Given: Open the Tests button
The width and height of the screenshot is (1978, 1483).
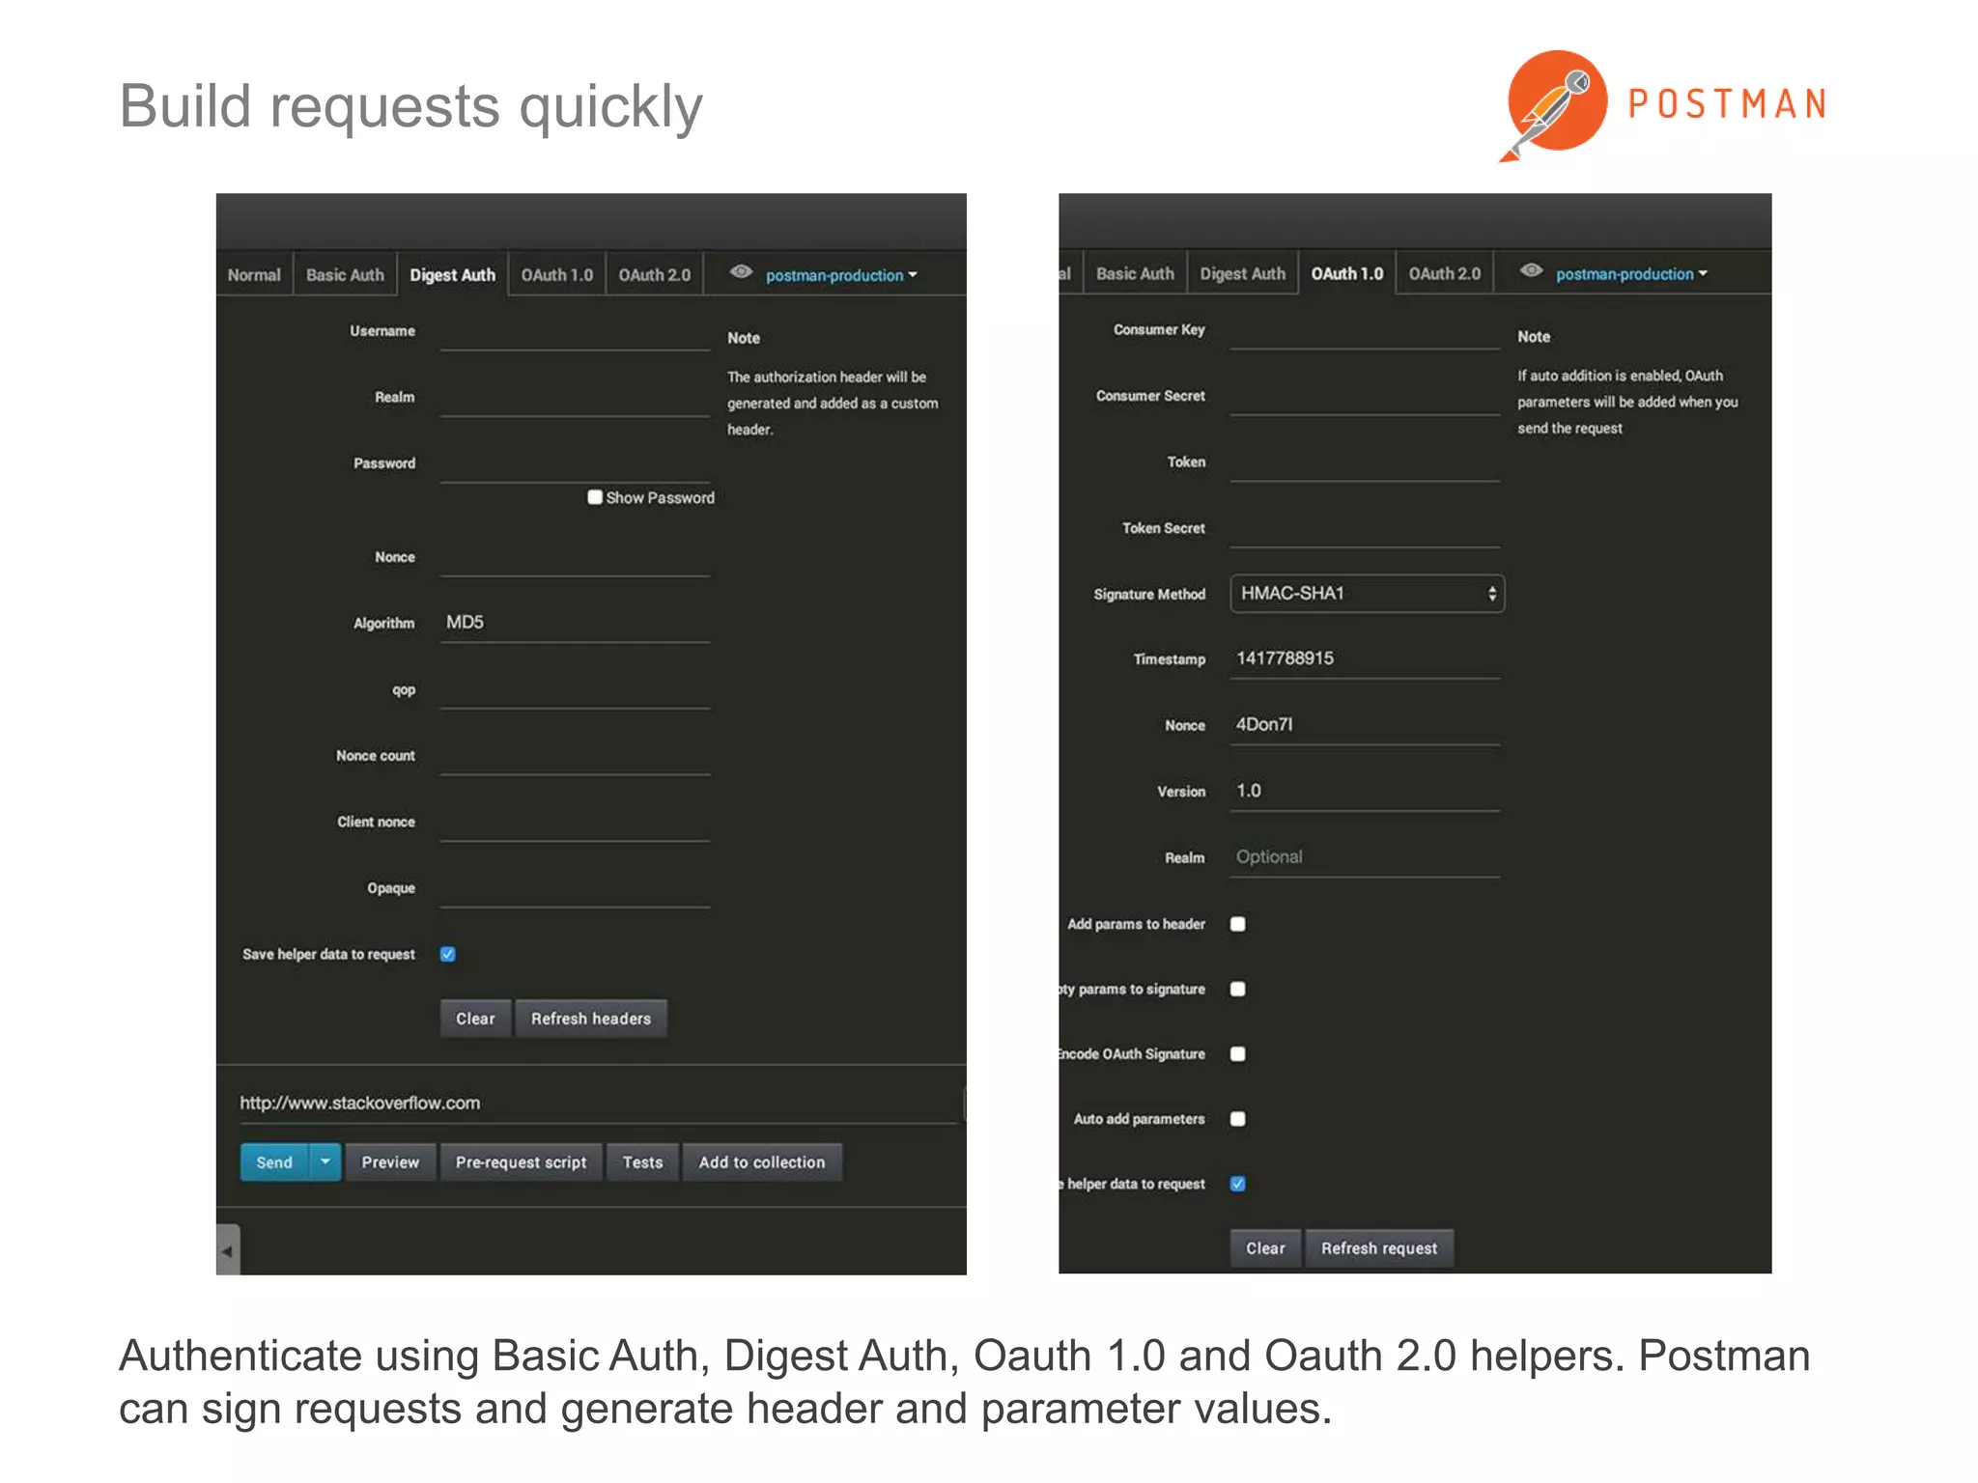Looking at the screenshot, I should click(x=643, y=1162).
